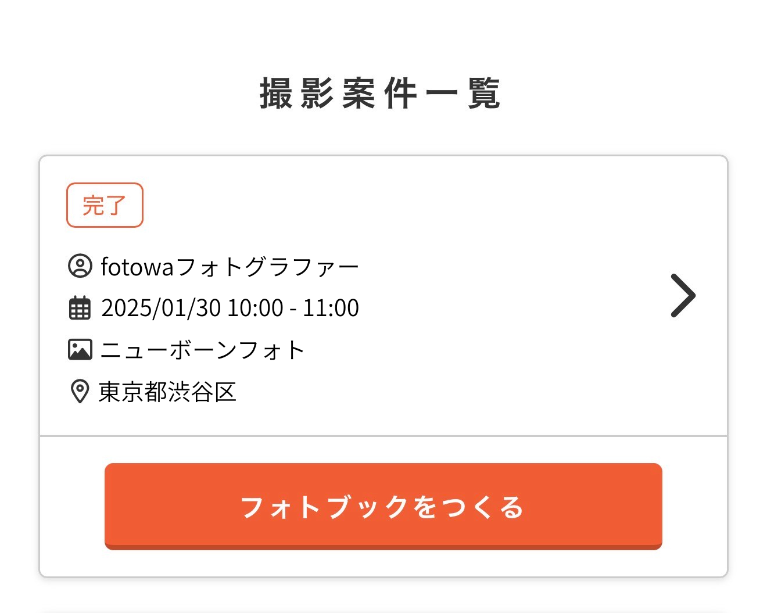Viewport: 767px width, 613px height.
Task: Click the white space left of the フォトブック button
Action: point(72,506)
